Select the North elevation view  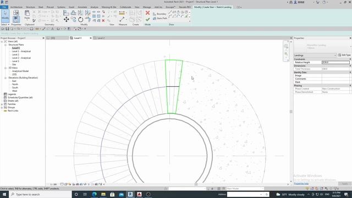coord(15,84)
